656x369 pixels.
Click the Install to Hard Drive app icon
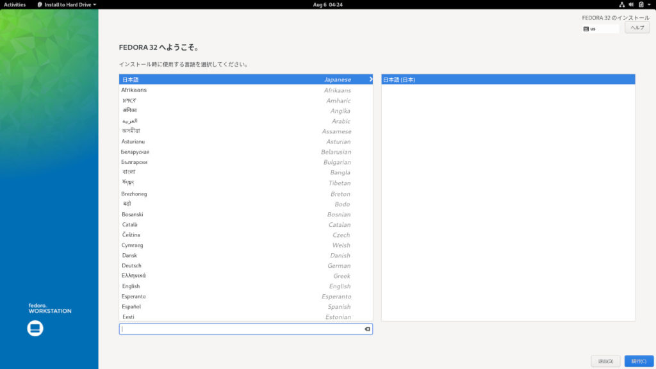[x=40, y=4]
